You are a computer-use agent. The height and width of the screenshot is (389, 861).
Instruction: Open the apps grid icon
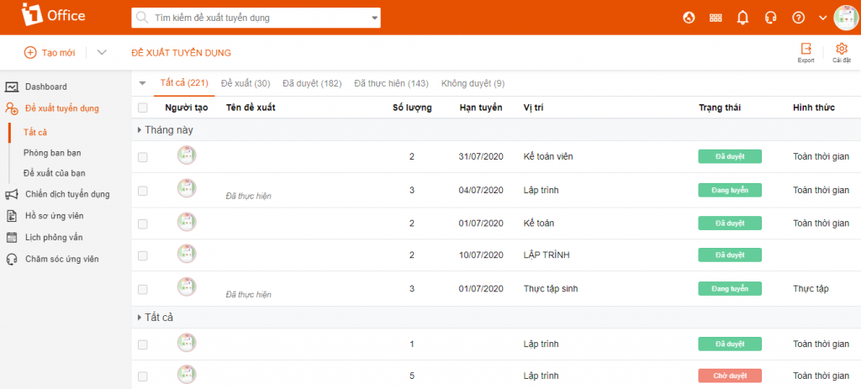[716, 18]
